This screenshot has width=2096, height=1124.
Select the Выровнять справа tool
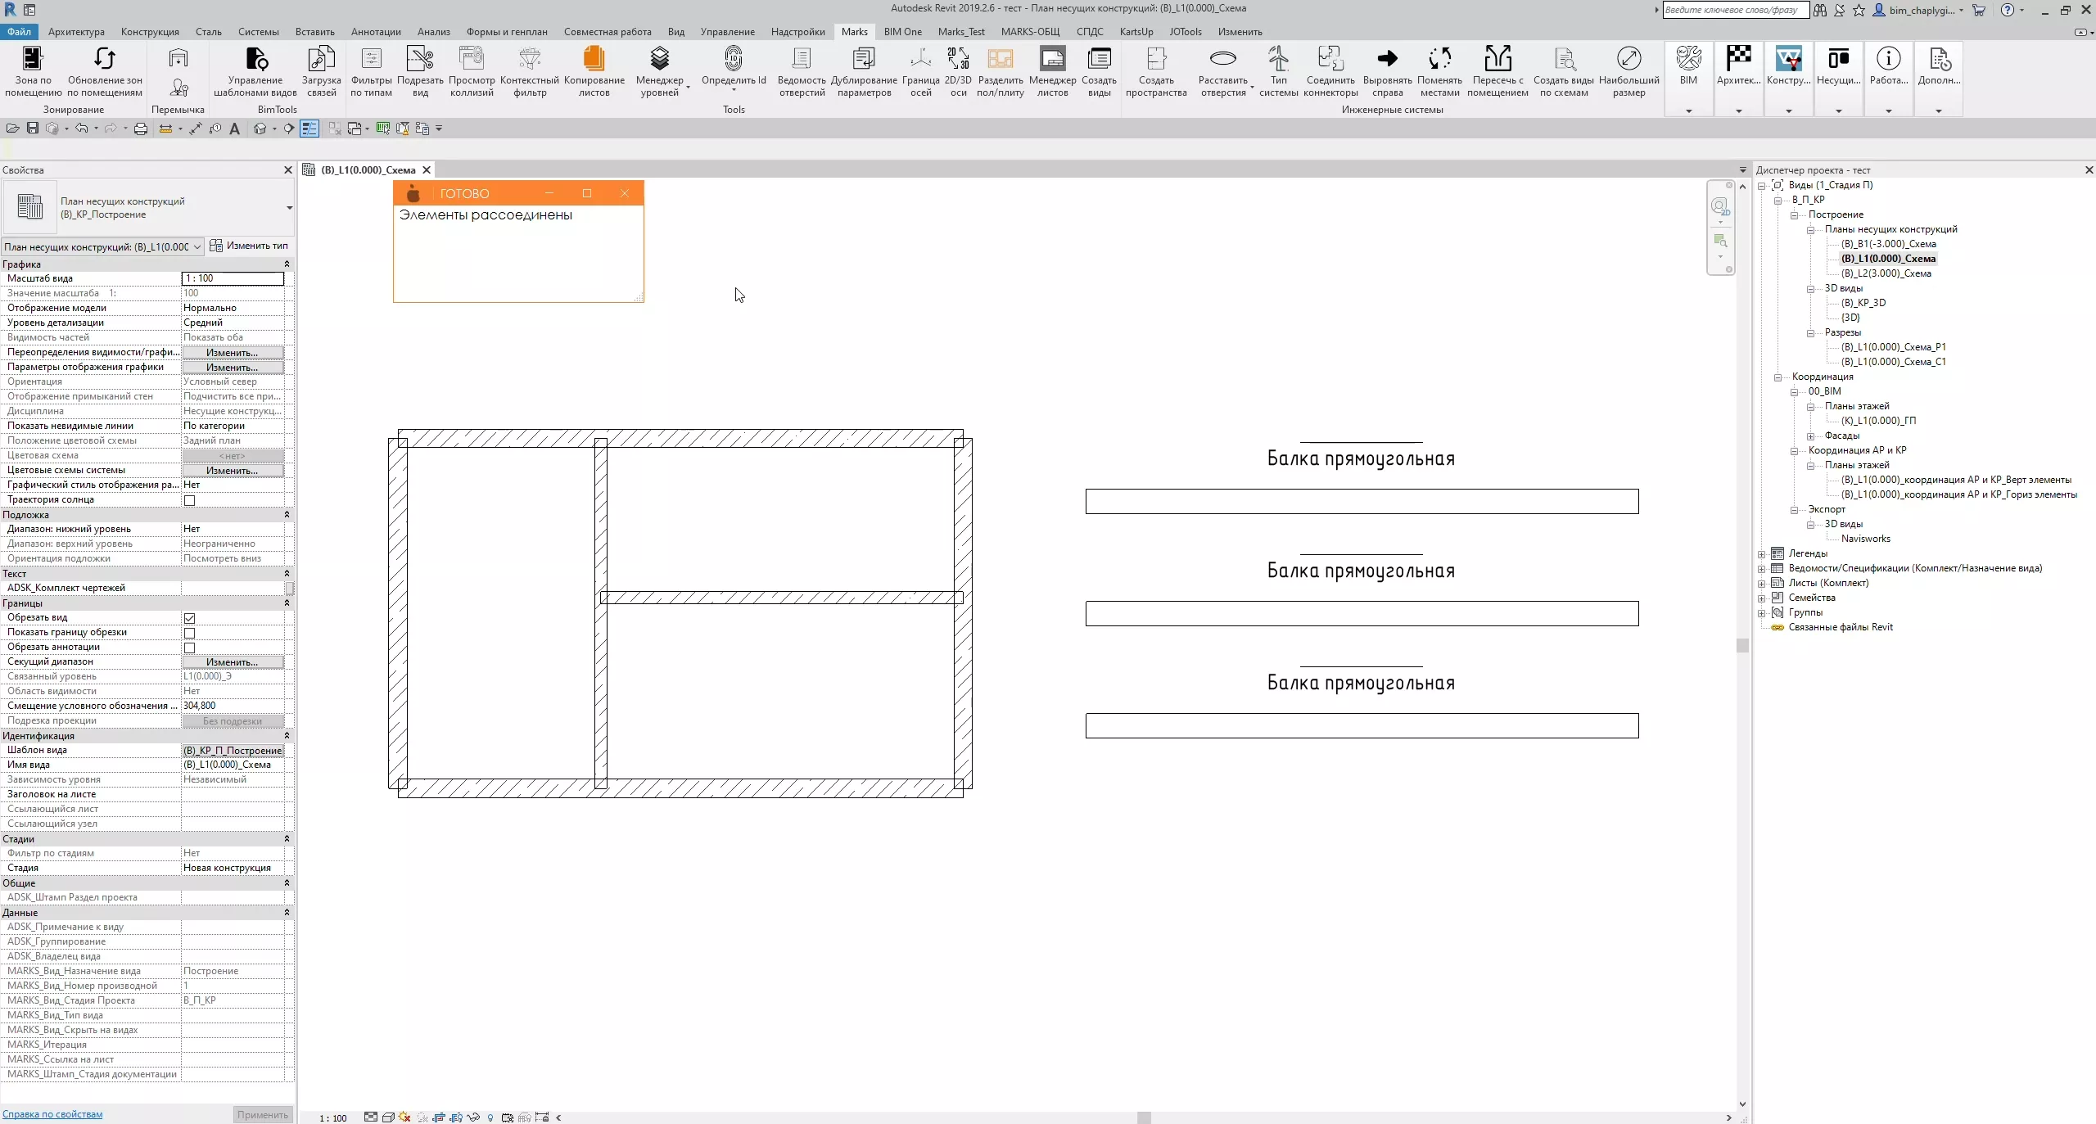click(x=1387, y=60)
